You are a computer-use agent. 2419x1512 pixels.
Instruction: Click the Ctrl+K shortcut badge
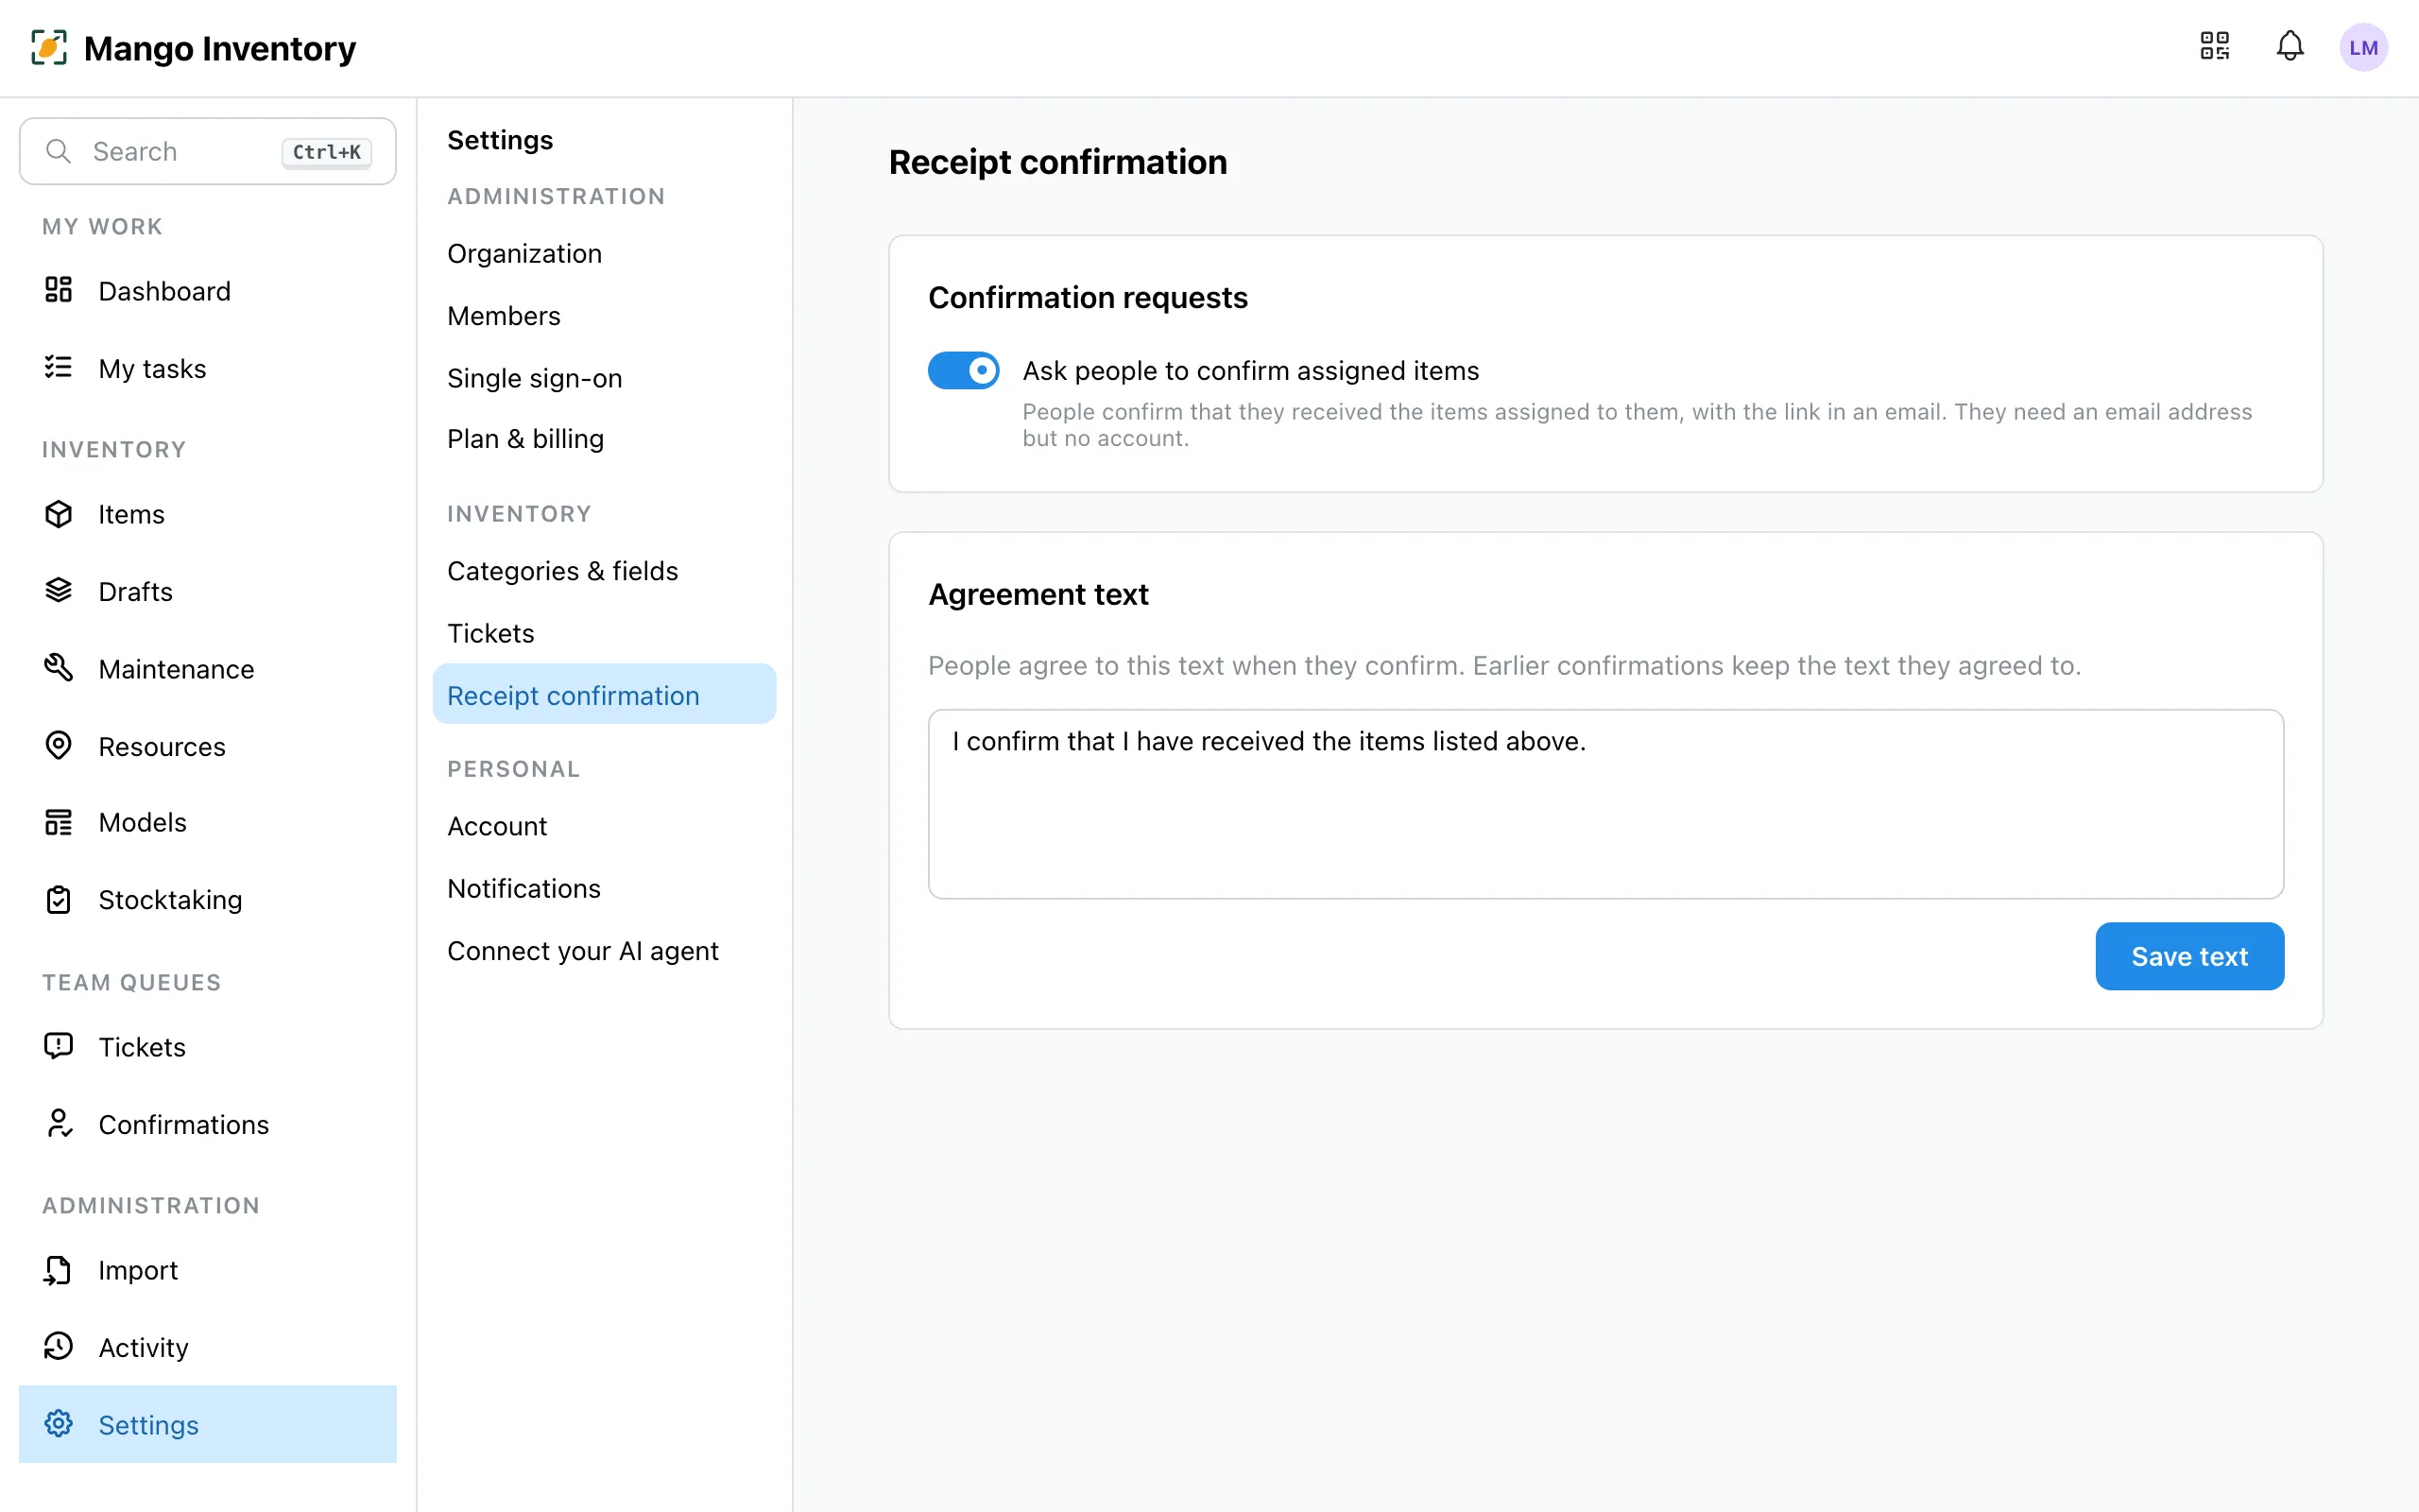pos(327,152)
